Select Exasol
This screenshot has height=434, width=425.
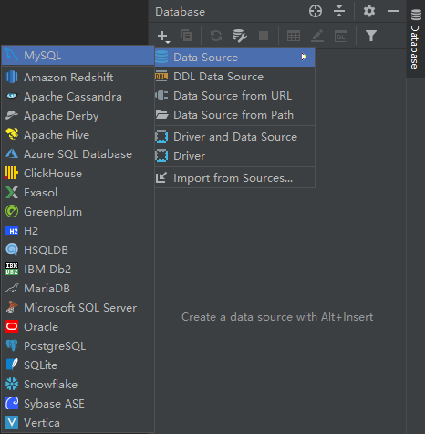coord(78,193)
